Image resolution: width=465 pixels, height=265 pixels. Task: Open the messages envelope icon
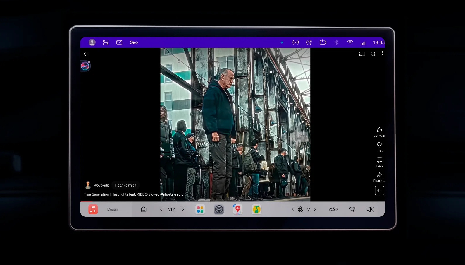[x=119, y=42]
